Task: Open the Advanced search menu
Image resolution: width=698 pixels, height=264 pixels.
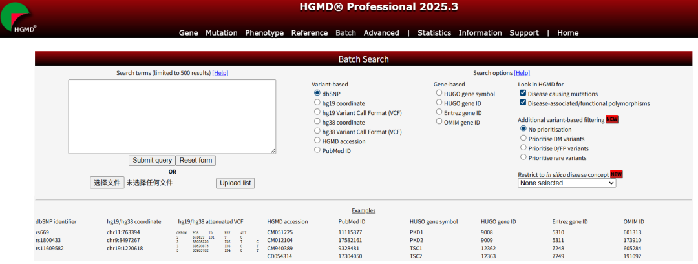Action: (x=381, y=33)
